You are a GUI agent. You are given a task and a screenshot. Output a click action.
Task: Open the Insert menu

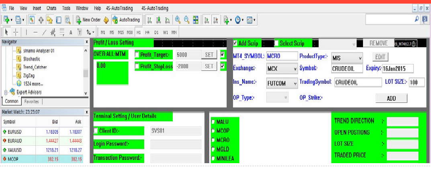tap(37, 8)
